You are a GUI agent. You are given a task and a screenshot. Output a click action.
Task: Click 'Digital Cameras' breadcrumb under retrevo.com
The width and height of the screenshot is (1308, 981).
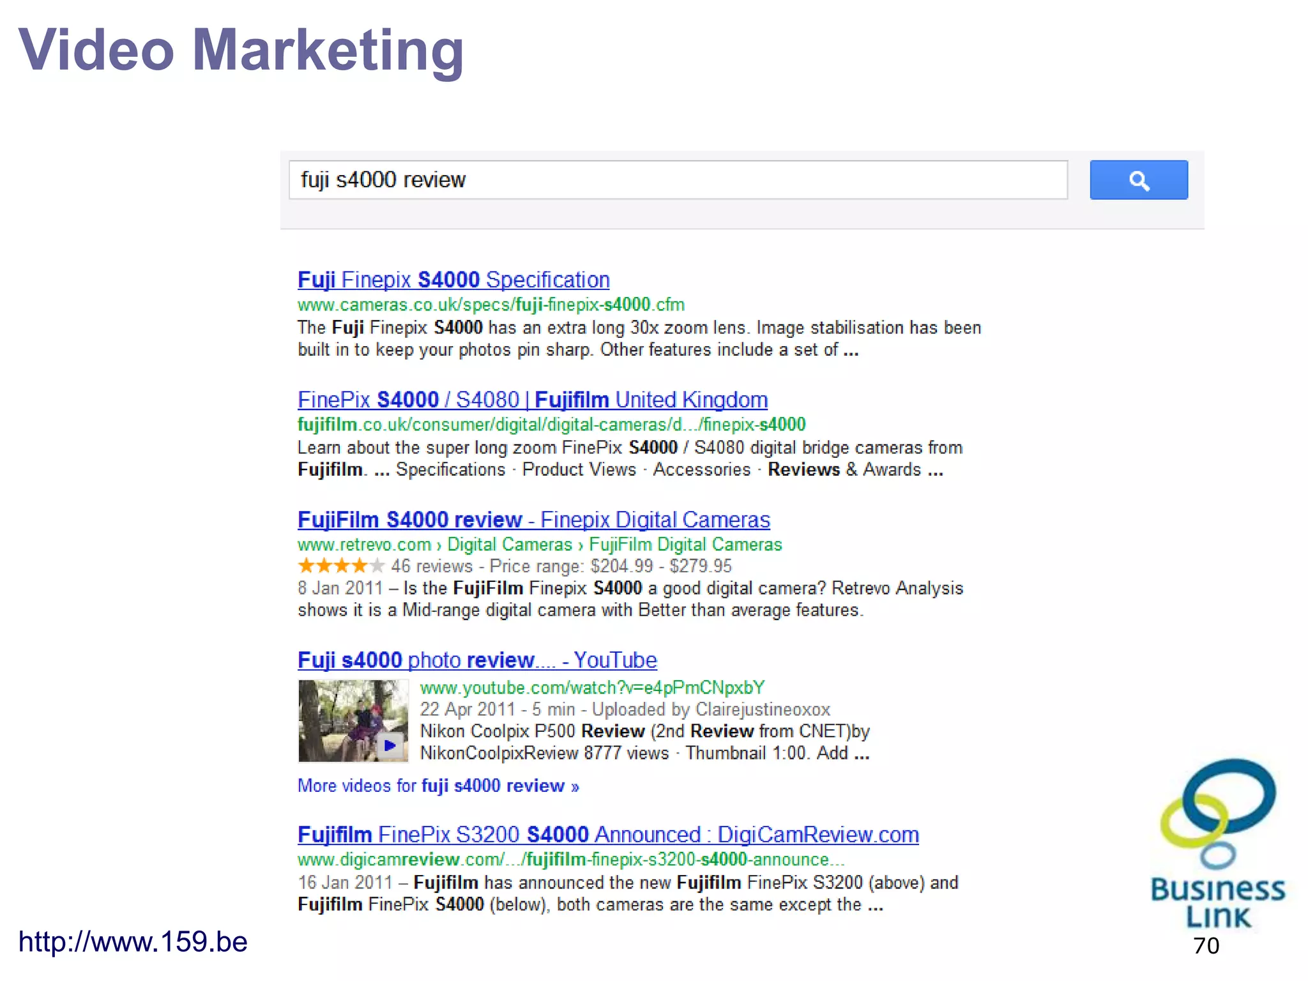pos(510,545)
